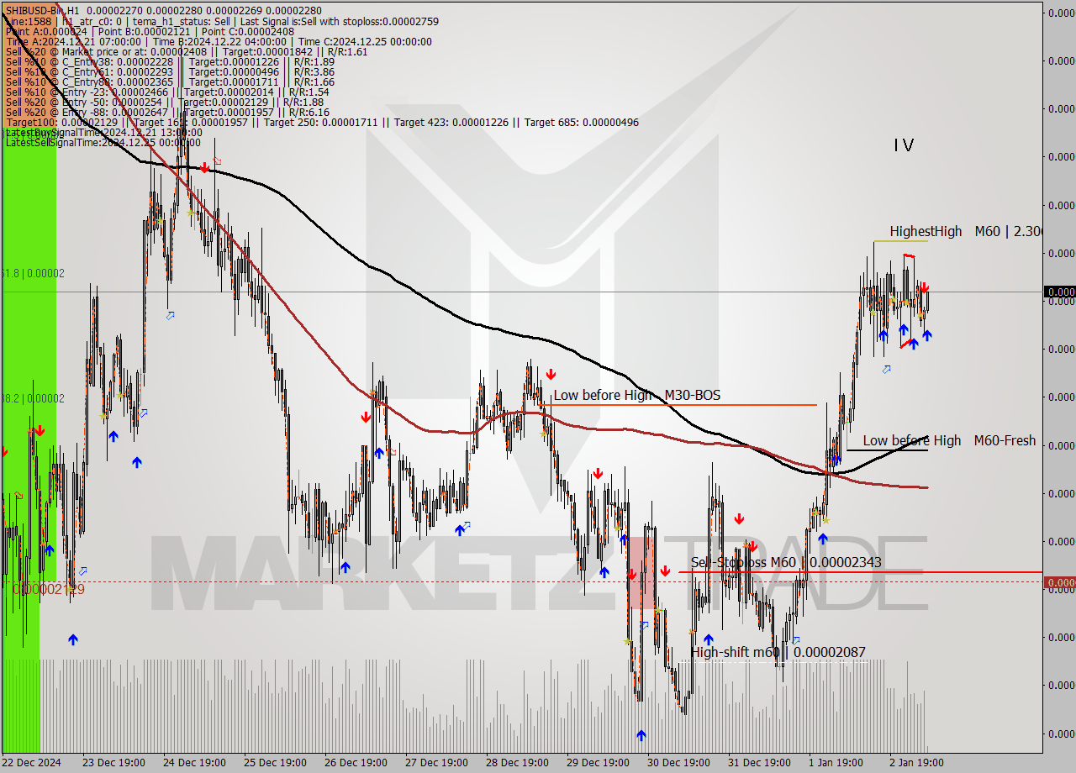
Task: Click the '28 Dec 19:00' time label
Action: click(x=517, y=763)
